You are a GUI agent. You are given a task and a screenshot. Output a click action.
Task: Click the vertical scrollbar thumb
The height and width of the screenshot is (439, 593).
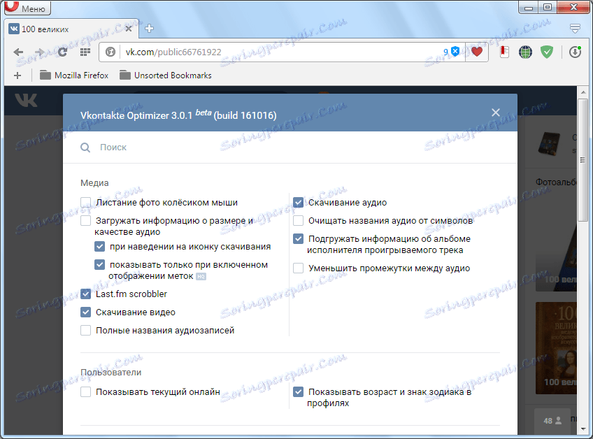coord(583,160)
